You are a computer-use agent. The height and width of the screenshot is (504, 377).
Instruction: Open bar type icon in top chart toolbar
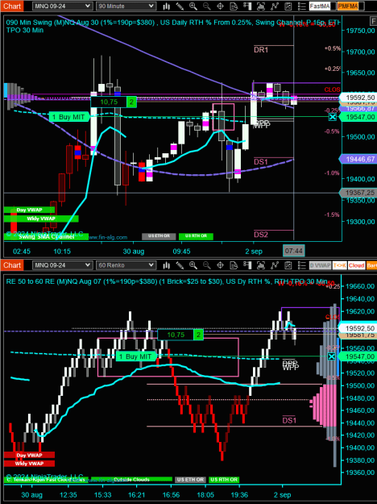coord(166,6)
